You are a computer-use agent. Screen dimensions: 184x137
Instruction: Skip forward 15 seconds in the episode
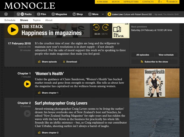pyautogui.click(x=106, y=27)
